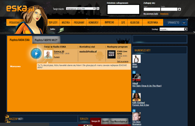Click puoteck@eska.pl email link
The height and width of the screenshot is (126, 195).
(x=88, y=51)
